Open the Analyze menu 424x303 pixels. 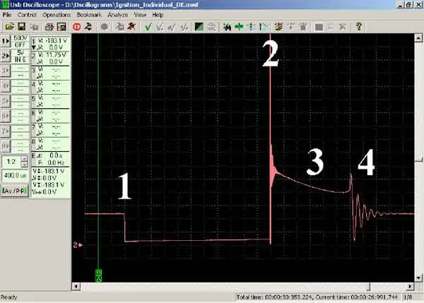118,15
